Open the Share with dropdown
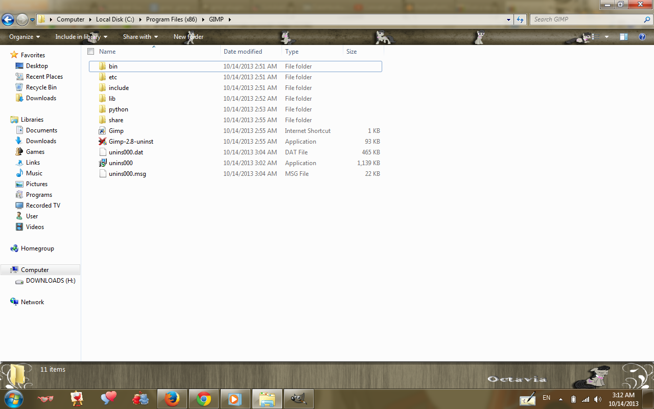Screen dimensions: 654x409 click(x=141, y=37)
